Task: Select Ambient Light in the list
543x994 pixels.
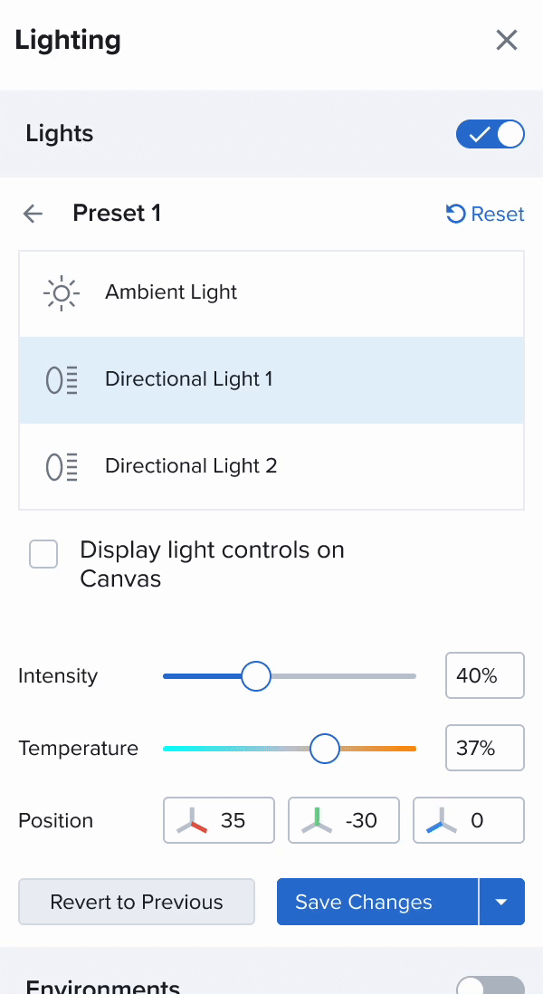Action: point(271,293)
